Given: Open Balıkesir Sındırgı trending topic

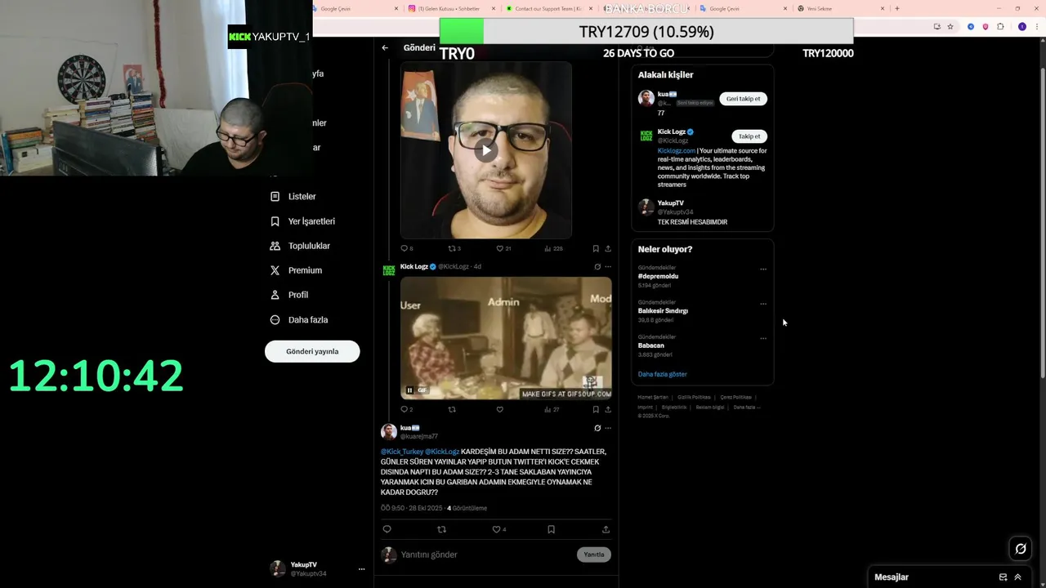Looking at the screenshot, I should coord(663,311).
